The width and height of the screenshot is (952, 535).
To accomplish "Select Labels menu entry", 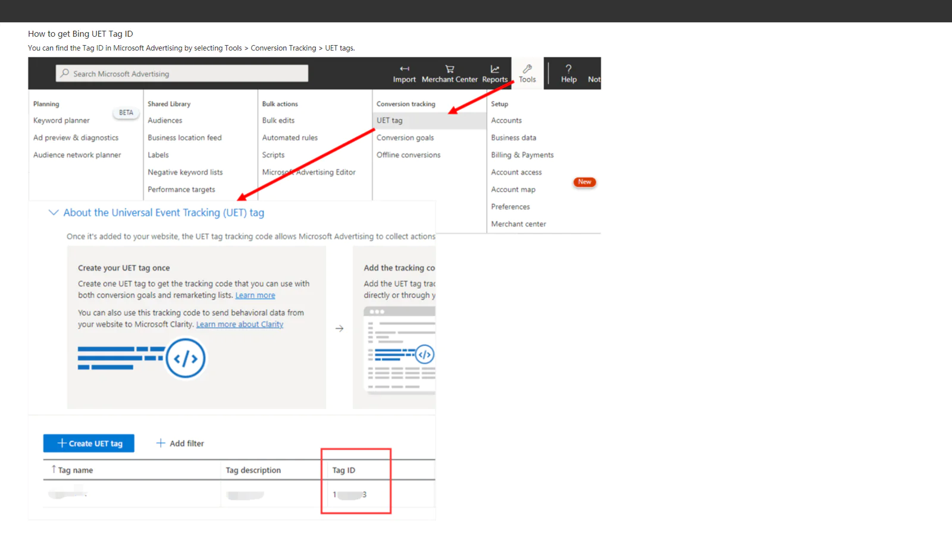I will click(x=158, y=155).
